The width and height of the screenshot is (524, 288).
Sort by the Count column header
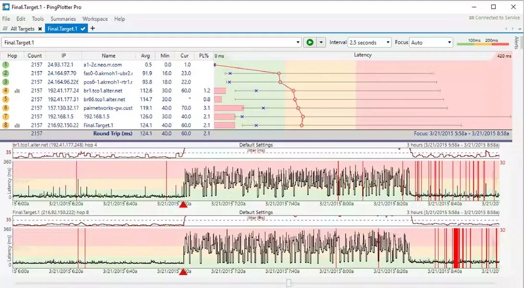coord(35,56)
